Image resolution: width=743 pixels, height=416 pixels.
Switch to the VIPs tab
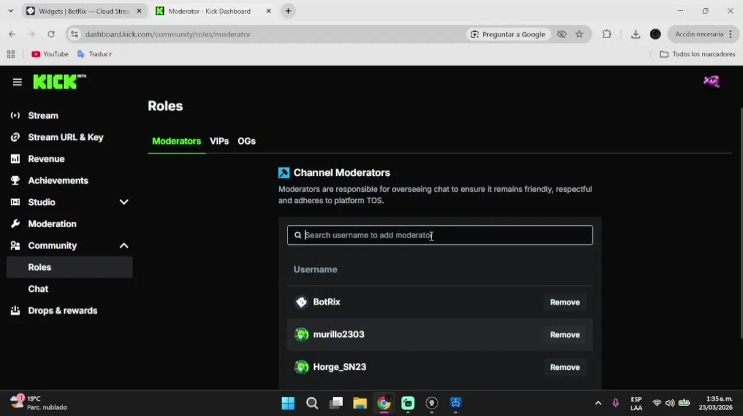(x=219, y=141)
